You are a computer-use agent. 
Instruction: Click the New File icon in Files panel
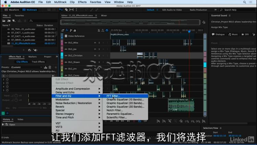[14, 21]
